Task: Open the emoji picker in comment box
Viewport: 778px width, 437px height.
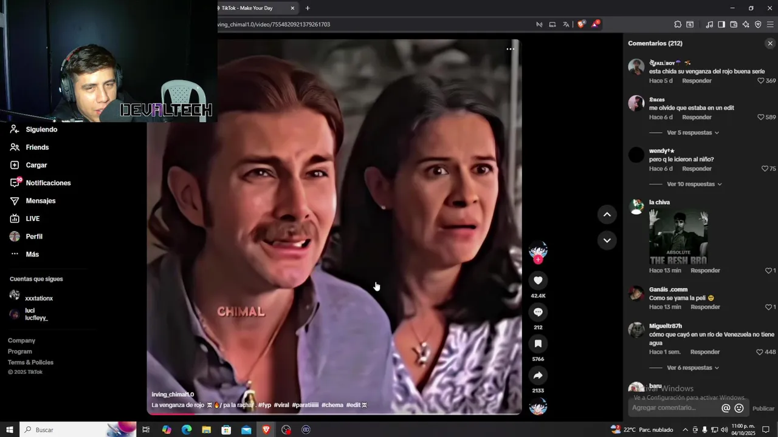Action: 739,408
